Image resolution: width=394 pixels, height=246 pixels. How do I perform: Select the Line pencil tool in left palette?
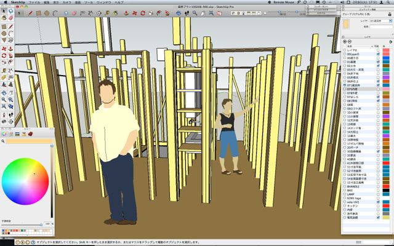click(10, 26)
